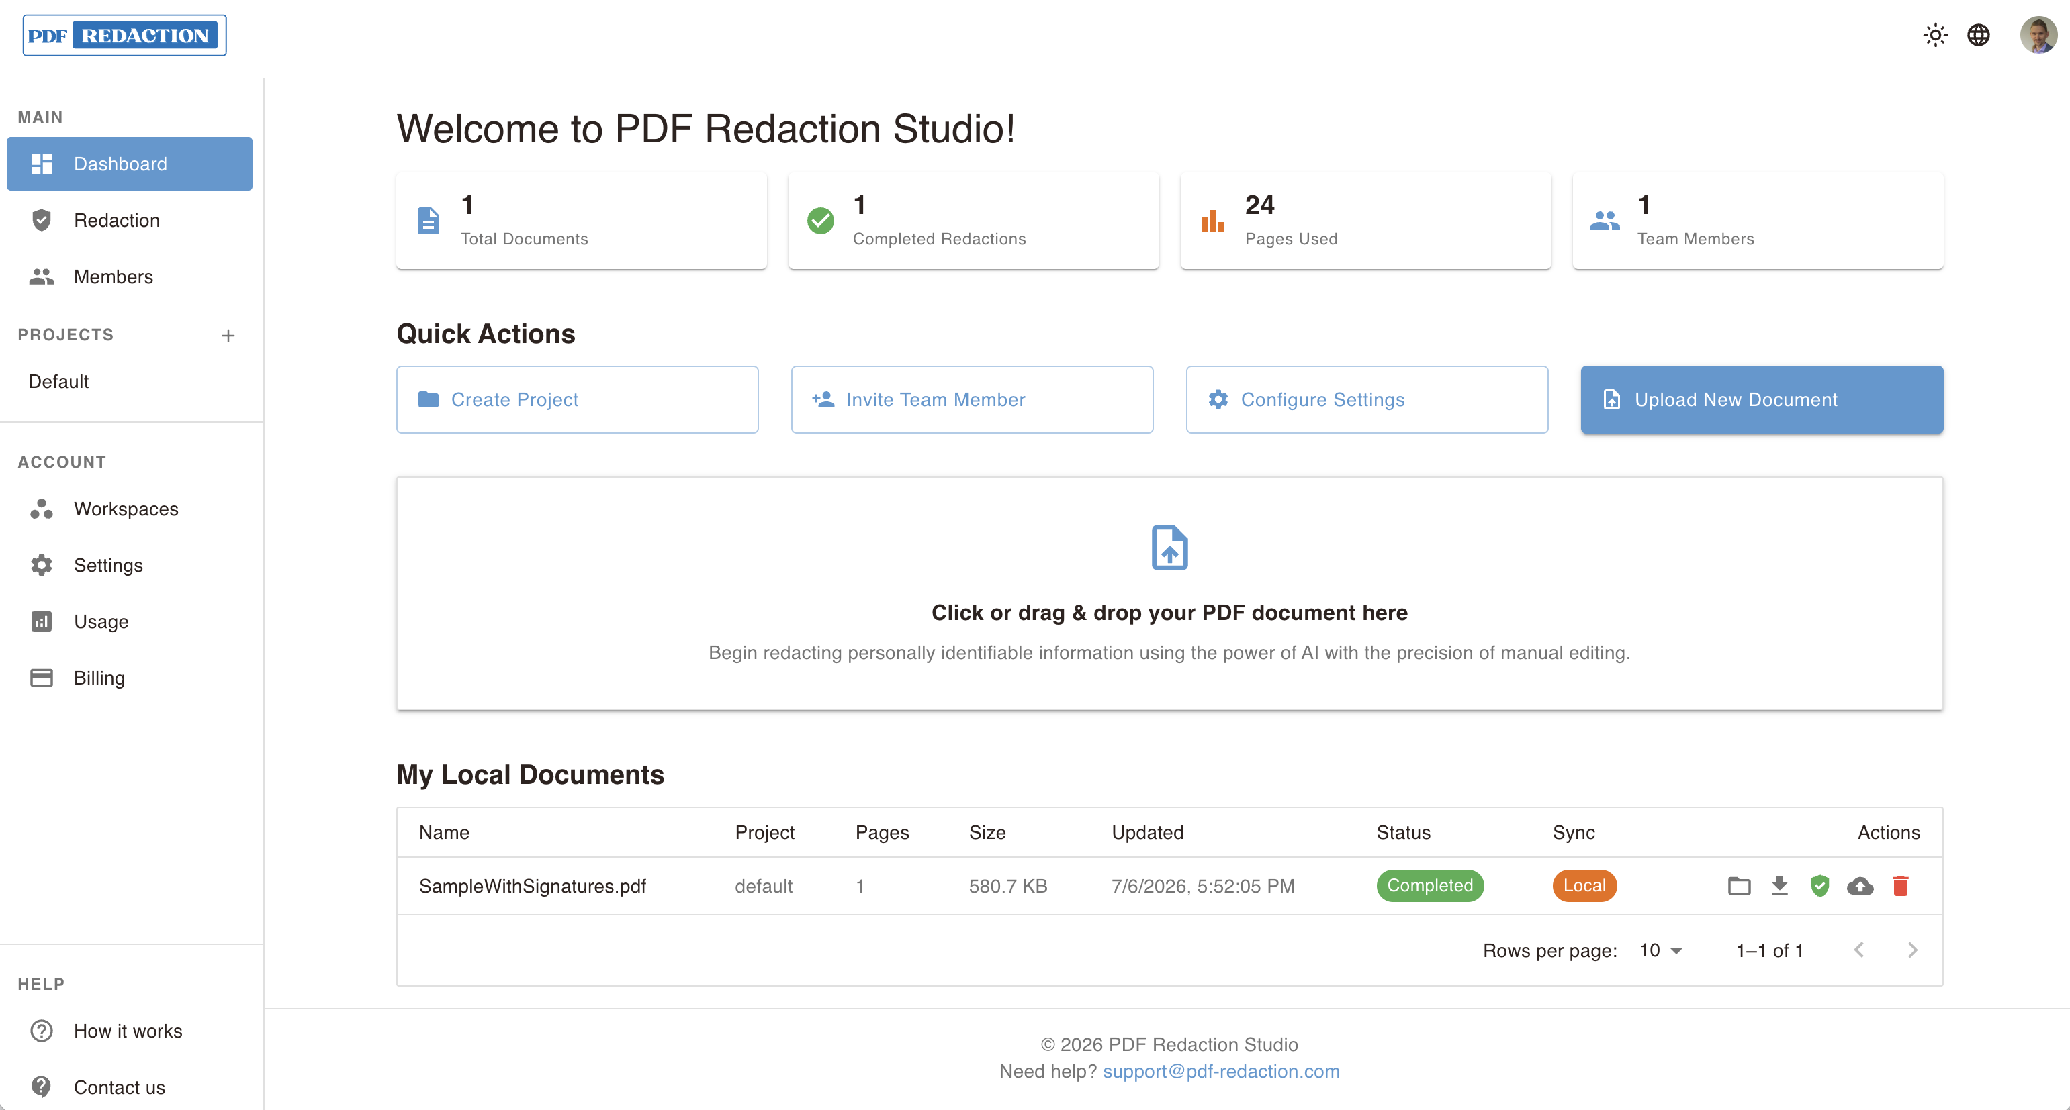Open Usage in the sidebar
The image size is (2070, 1110).
click(130, 621)
